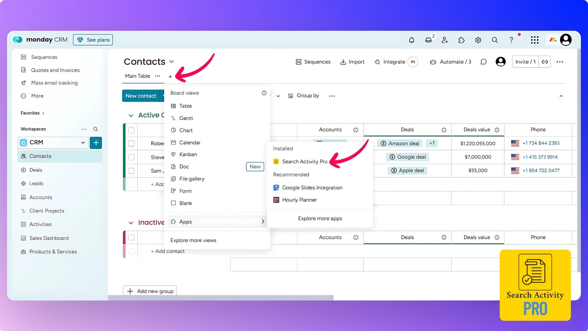Screen dimensions: 588x331
Task: Open the Group by option
Action: point(303,96)
